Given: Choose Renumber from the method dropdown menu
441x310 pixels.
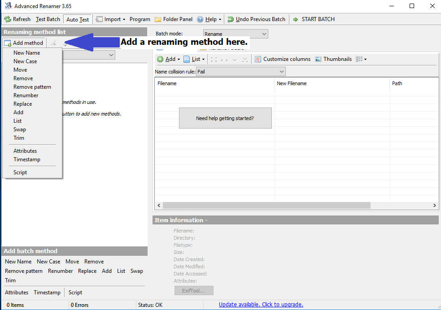Looking at the screenshot, I should point(26,95).
